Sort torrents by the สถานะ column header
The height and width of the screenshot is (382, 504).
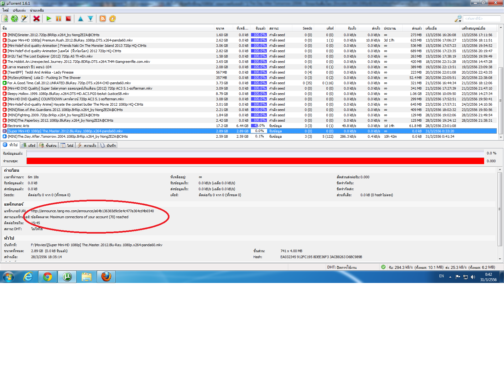280,28
